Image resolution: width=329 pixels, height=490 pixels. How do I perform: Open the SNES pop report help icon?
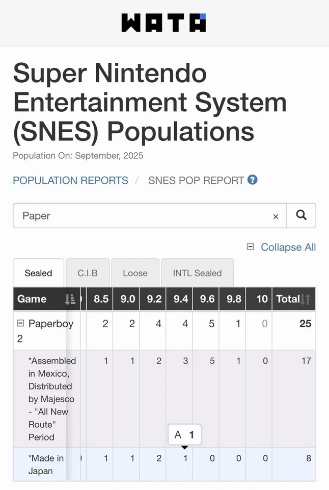coord(252,180)
